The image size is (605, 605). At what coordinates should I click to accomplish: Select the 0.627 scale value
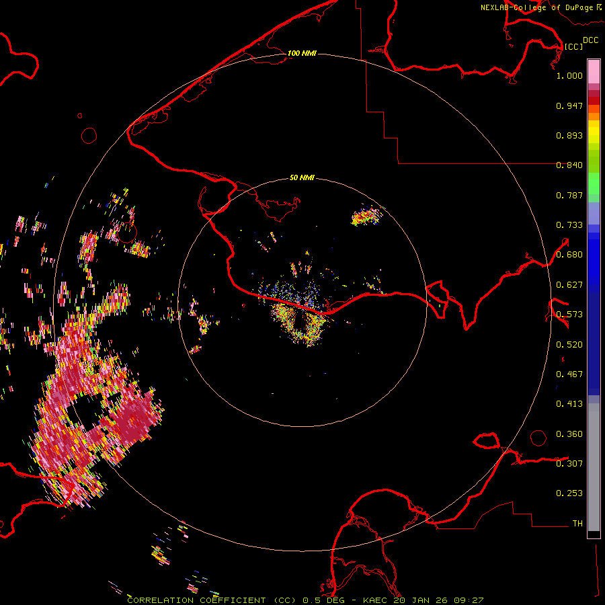pos(569,285)
